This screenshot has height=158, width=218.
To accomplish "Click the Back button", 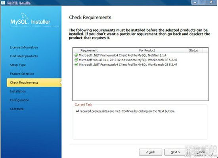I will coord(151,152).
